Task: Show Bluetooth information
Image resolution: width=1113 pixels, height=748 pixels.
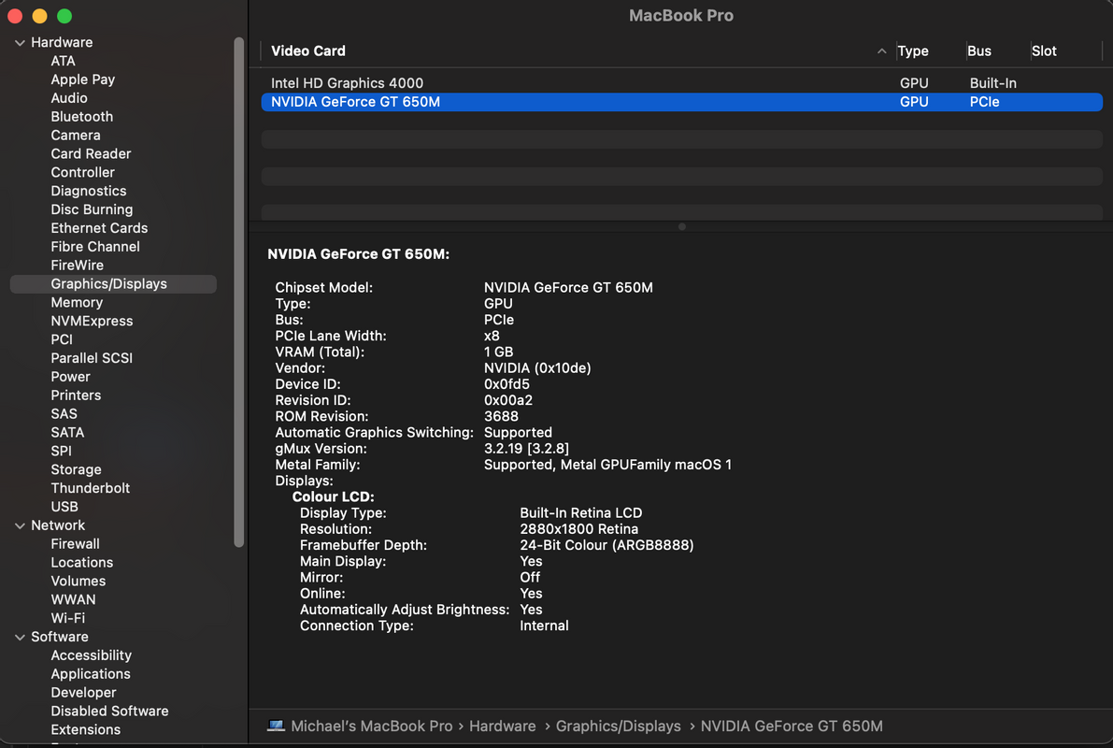Action: pyautogui.click(x=81, y=117)
